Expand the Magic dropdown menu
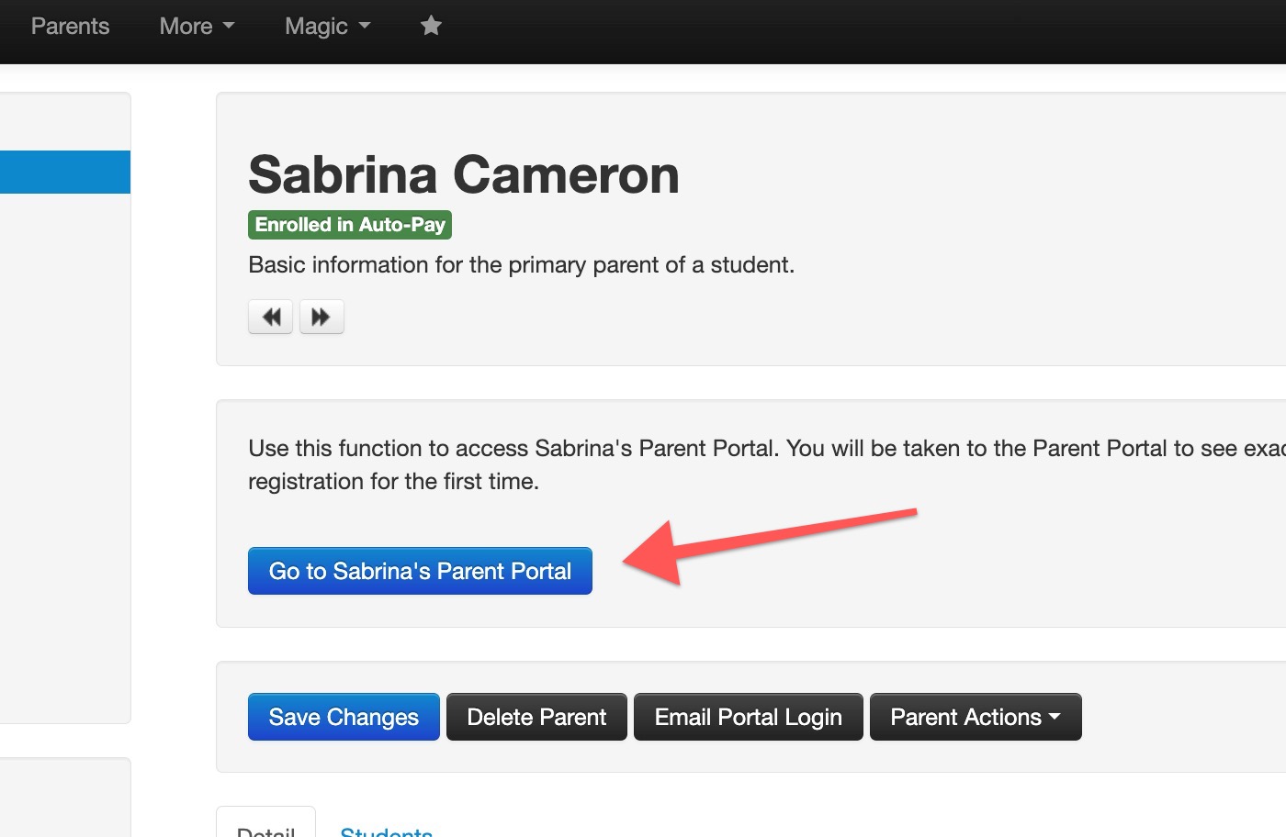Screen dimensions: 1286x837 (x=327, y=26)
